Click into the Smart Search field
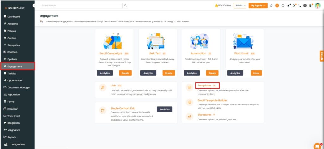Screen dimensions: 324x149 pos(81,5)
